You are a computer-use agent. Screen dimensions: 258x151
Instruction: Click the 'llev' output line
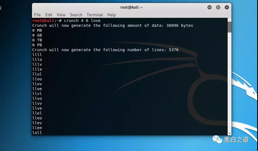(x=37, y=123)
